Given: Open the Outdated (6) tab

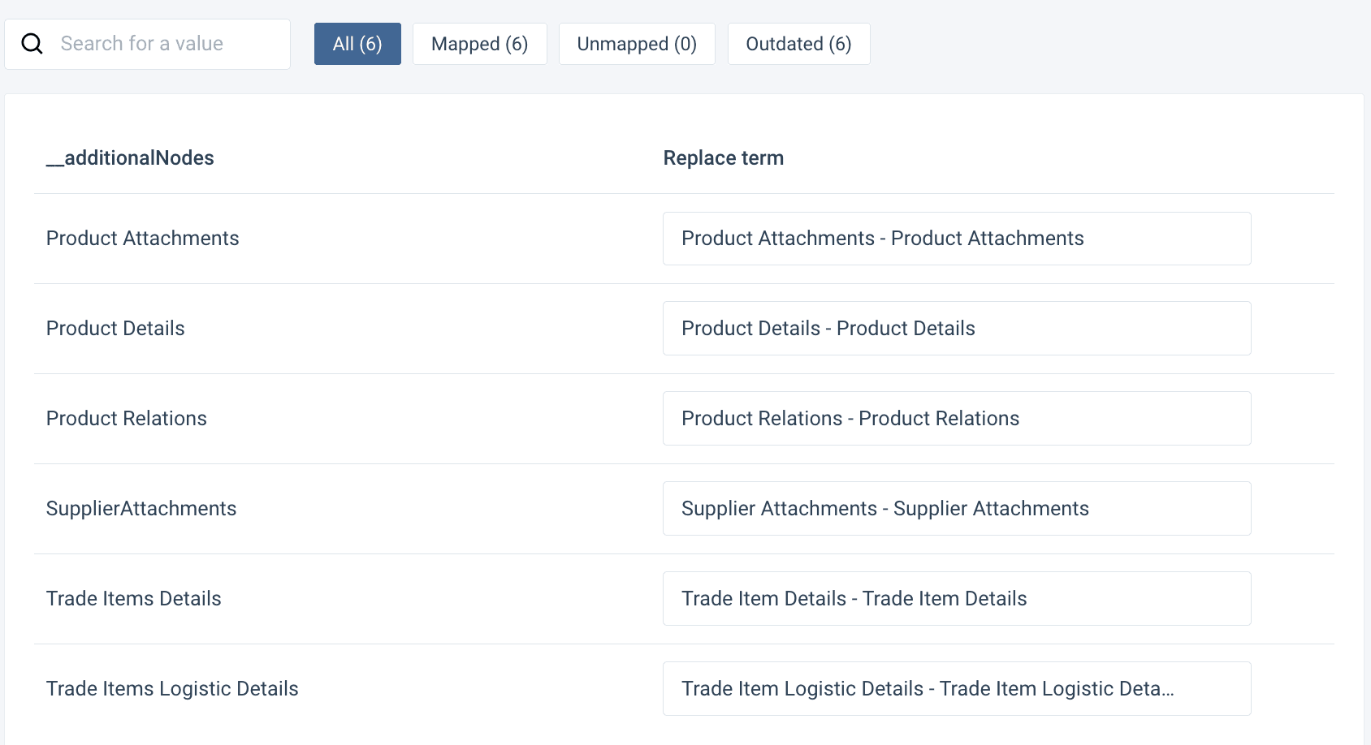Looking at the screenshot, I should [798, 44].
